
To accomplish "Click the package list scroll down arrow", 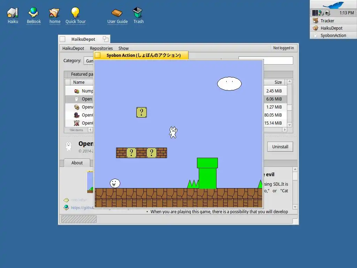I will (x=290, y=125).
